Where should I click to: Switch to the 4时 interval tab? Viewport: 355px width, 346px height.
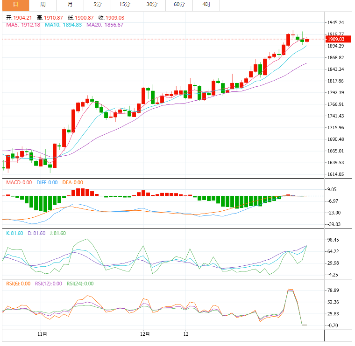206,4
